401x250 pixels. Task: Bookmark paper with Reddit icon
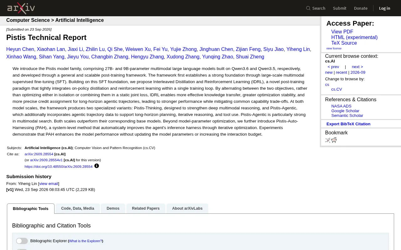tap(334, 140)
